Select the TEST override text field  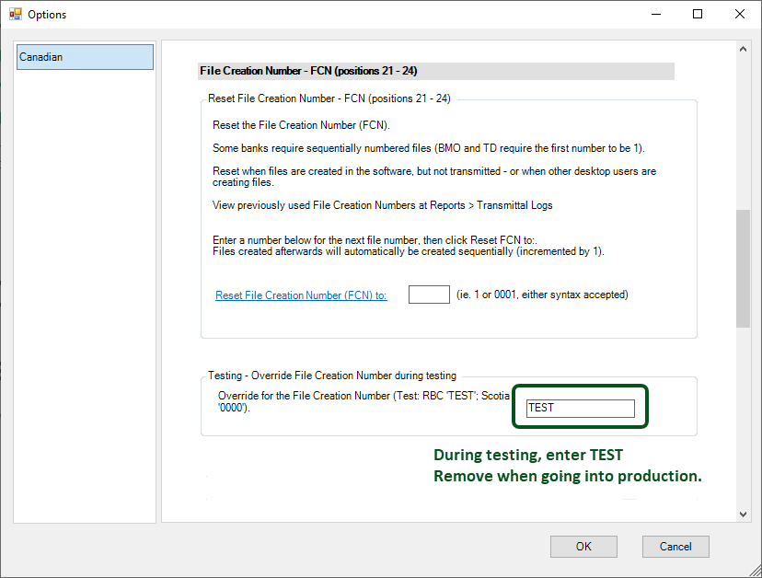coord(579,408)
